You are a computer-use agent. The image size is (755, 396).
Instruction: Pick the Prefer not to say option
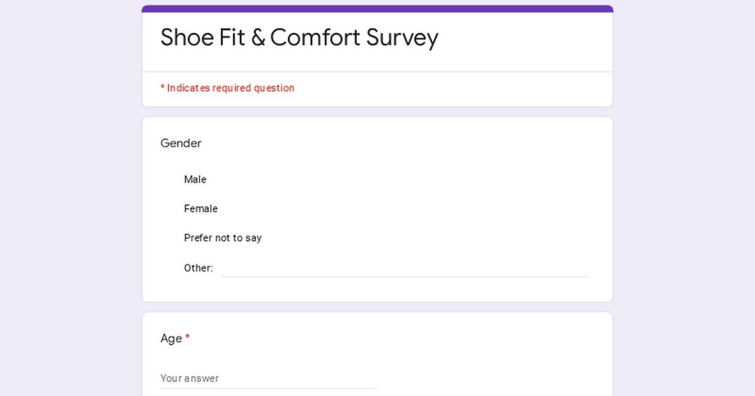[x=223, y=238]
